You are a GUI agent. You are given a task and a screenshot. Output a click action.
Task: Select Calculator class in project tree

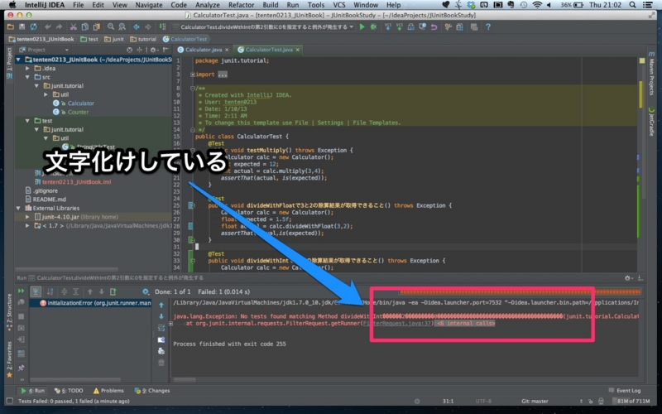click(x=80, y=103)
